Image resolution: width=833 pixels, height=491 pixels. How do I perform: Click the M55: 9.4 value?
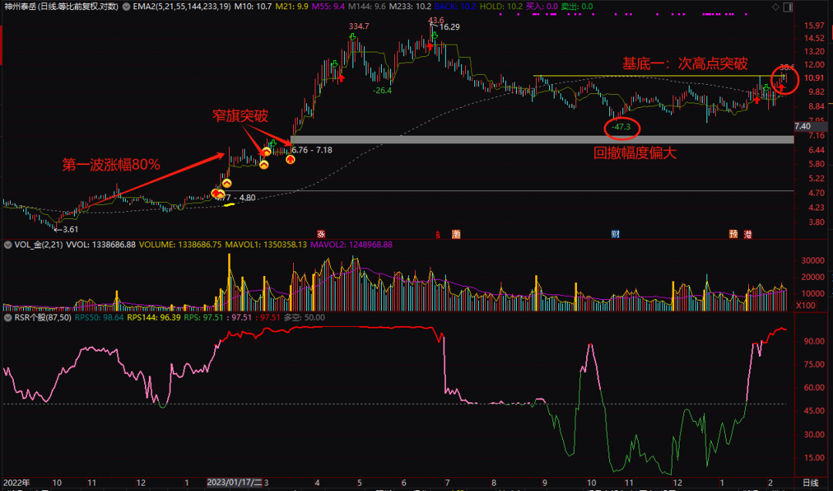(x=329, y=7)
